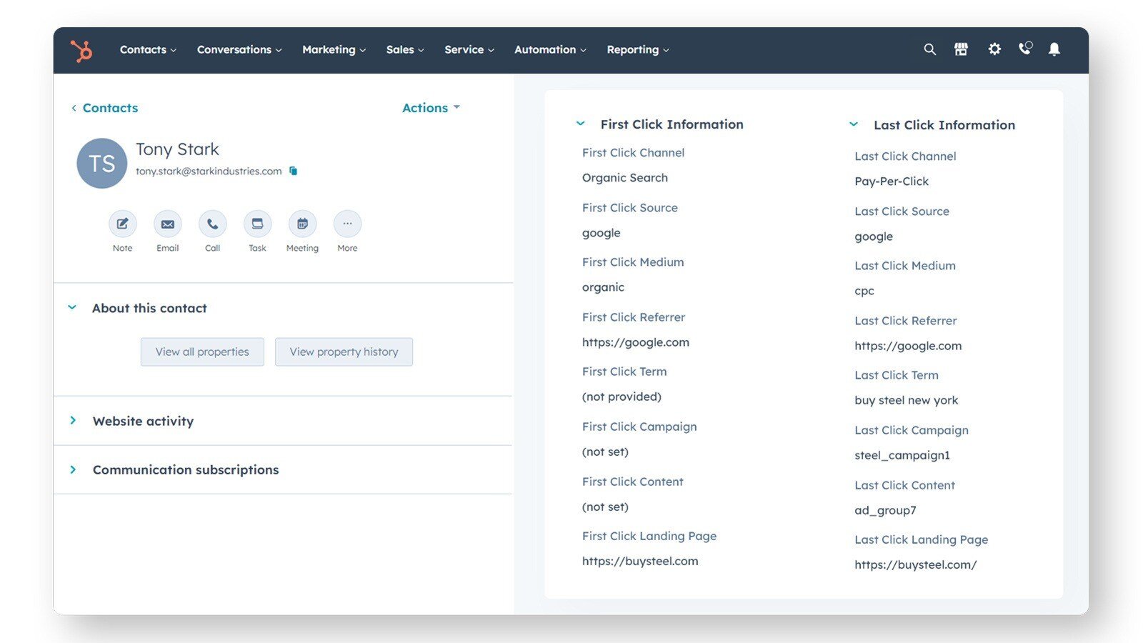Open the notifications bell

(1054, 49)
